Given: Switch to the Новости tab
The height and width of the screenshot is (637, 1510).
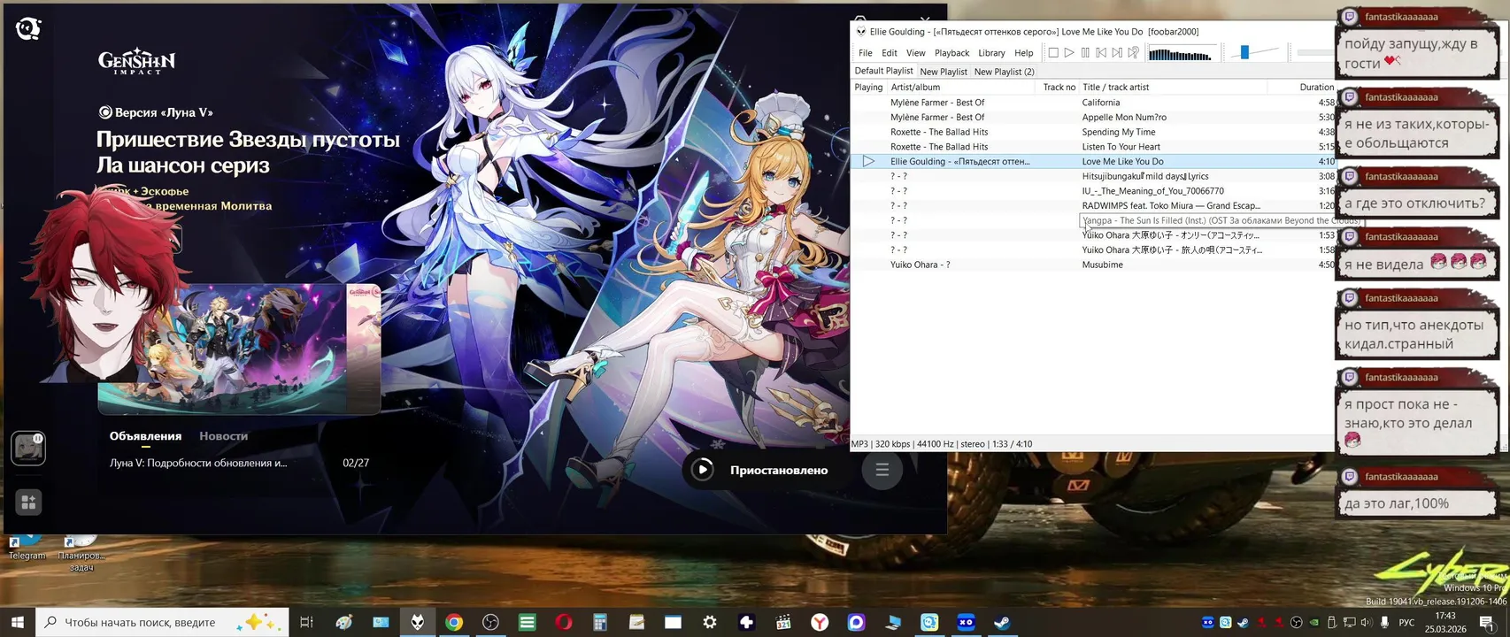Looking at the screenshot, I should pyautogui.click(x=223, y=436).
